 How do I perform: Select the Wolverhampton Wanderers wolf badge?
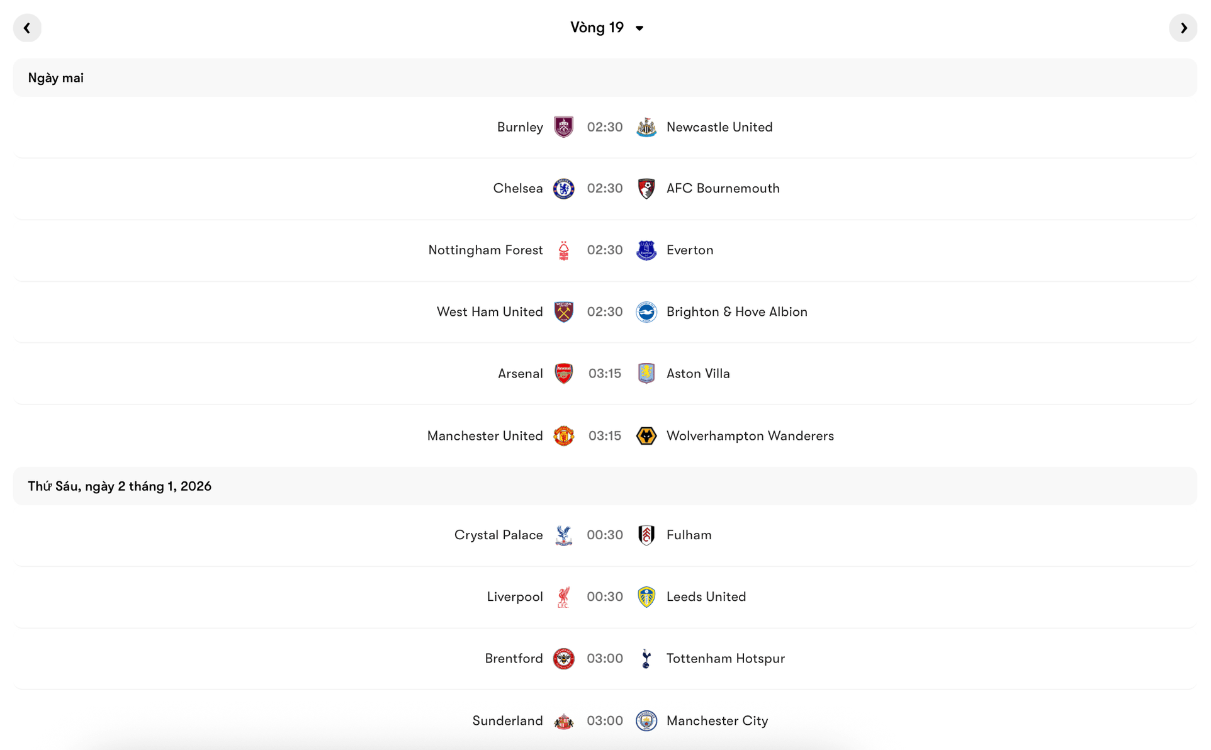pyautogui.click(x=646, y=435)
